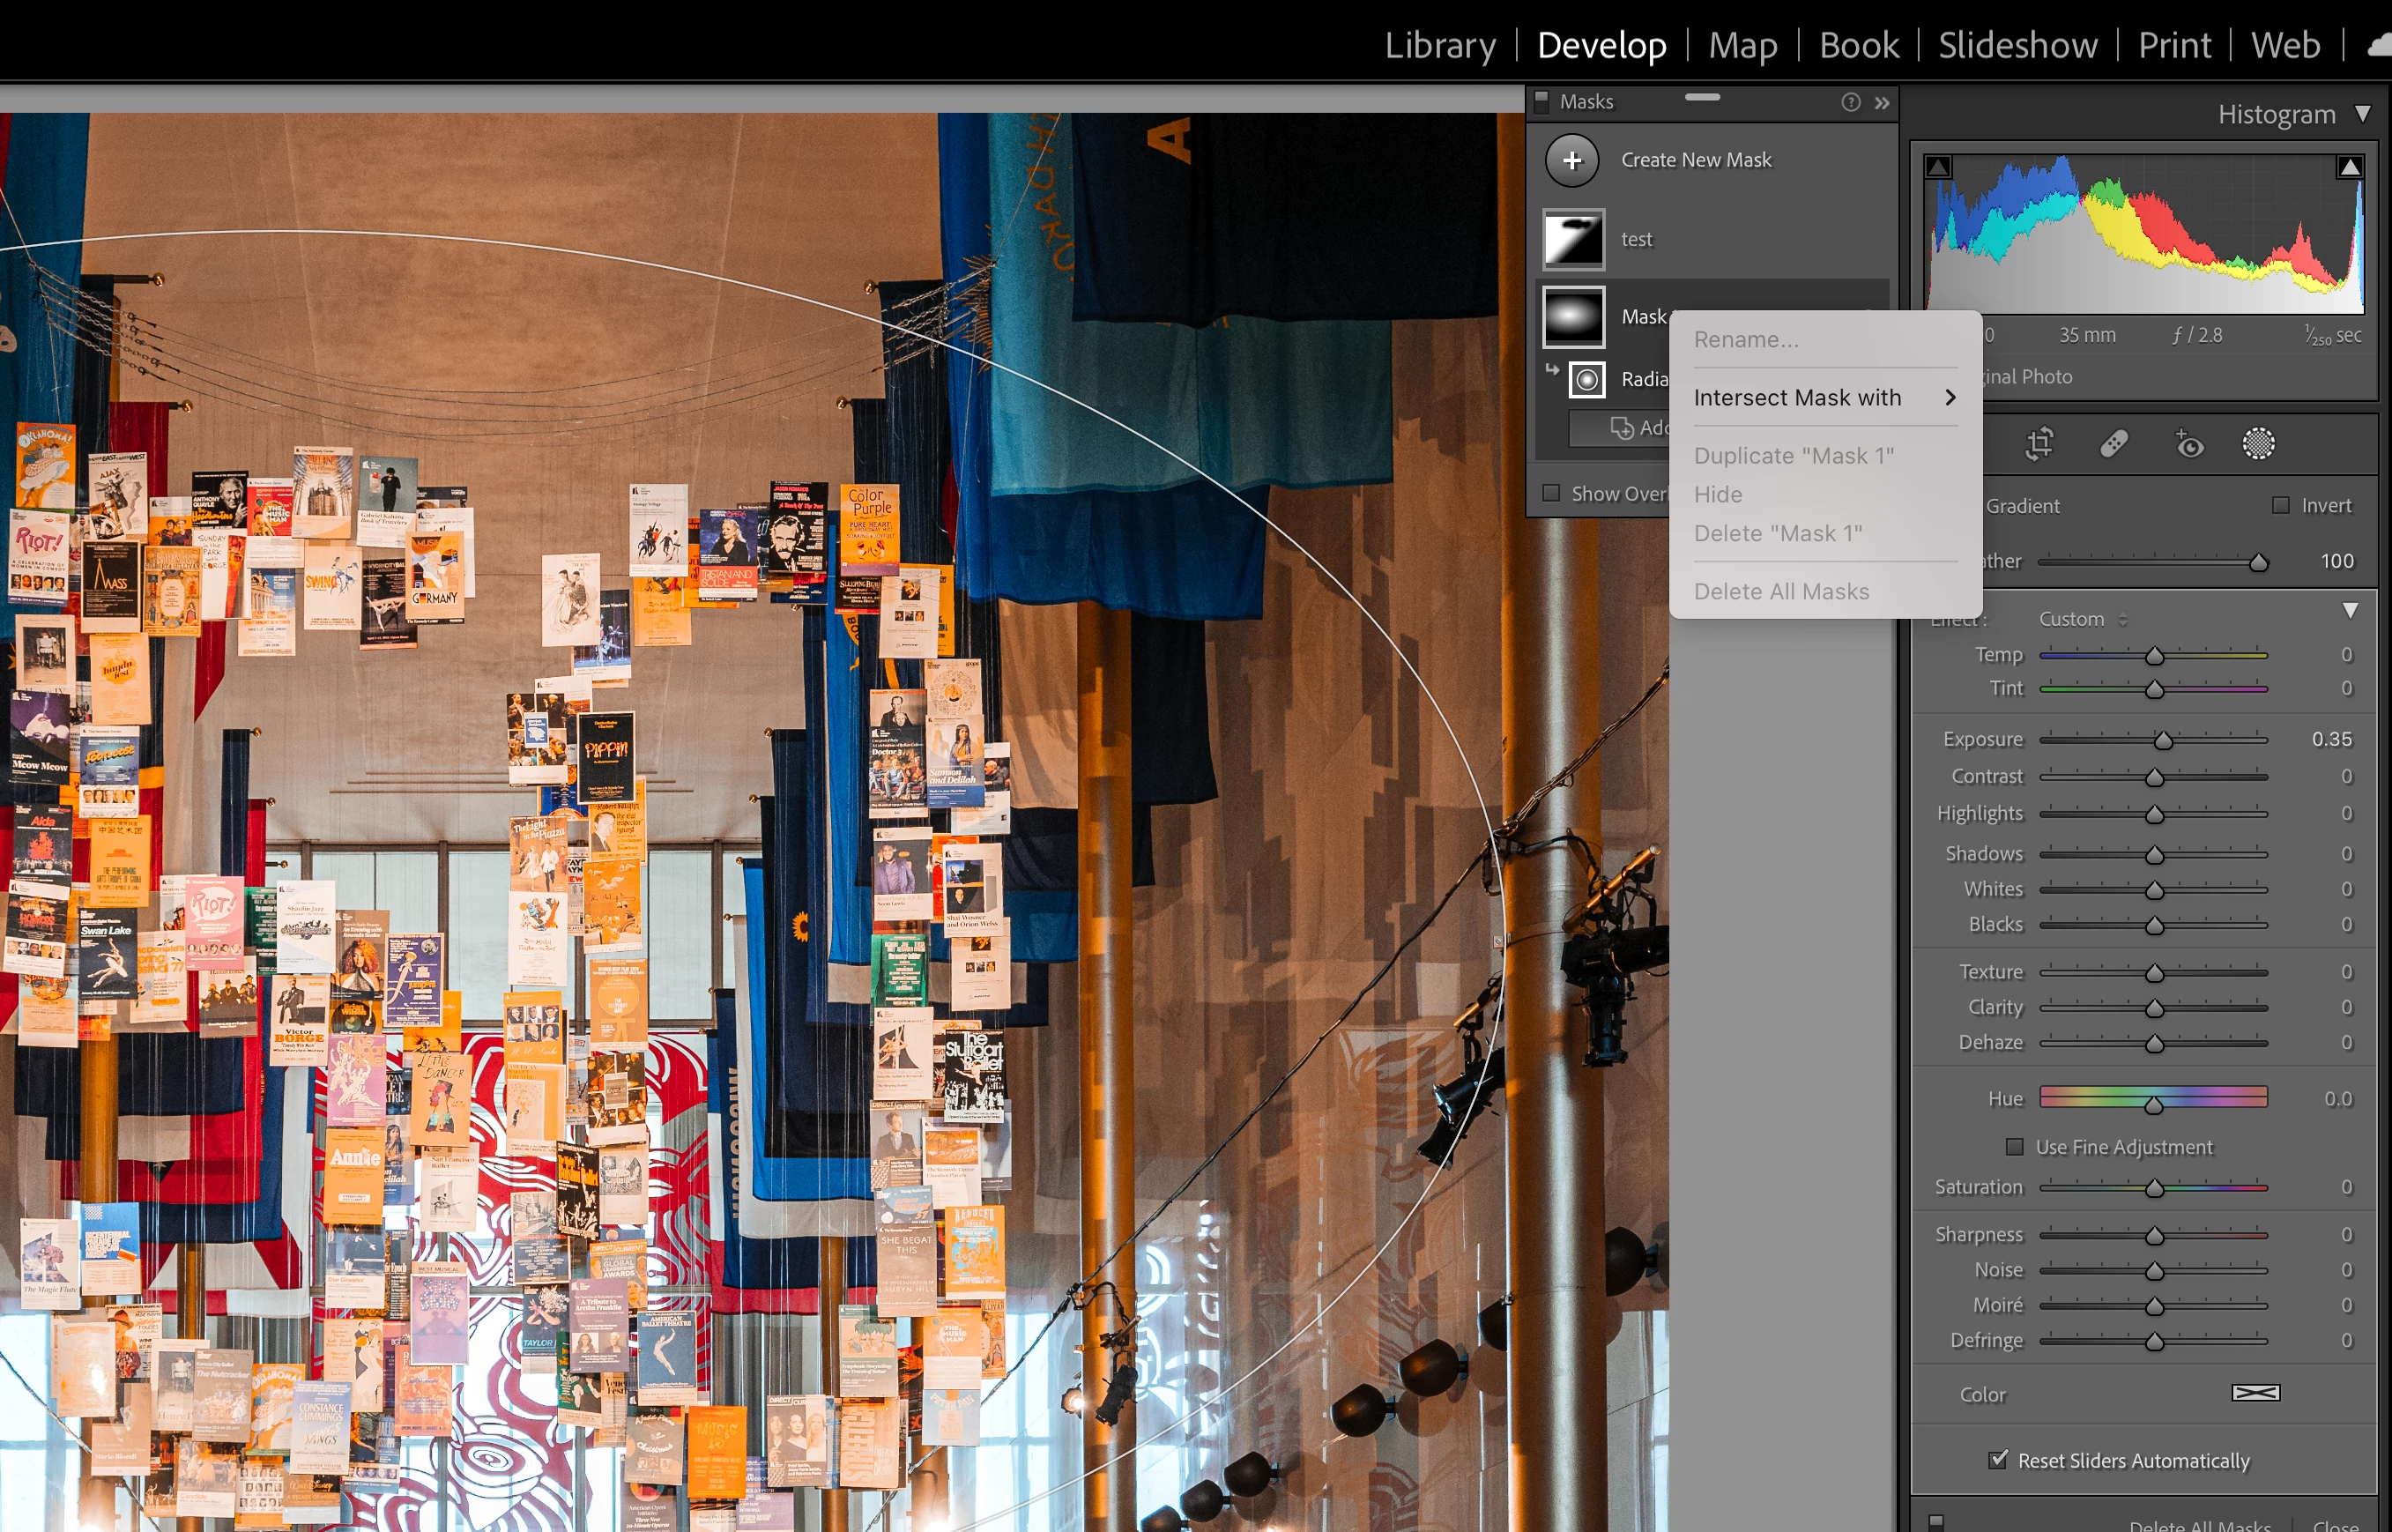Image resolution: width=2392 pixels, height=1532 pixels.
Task: Click the Masking tool dotted circle icon
Action: 2258,443
